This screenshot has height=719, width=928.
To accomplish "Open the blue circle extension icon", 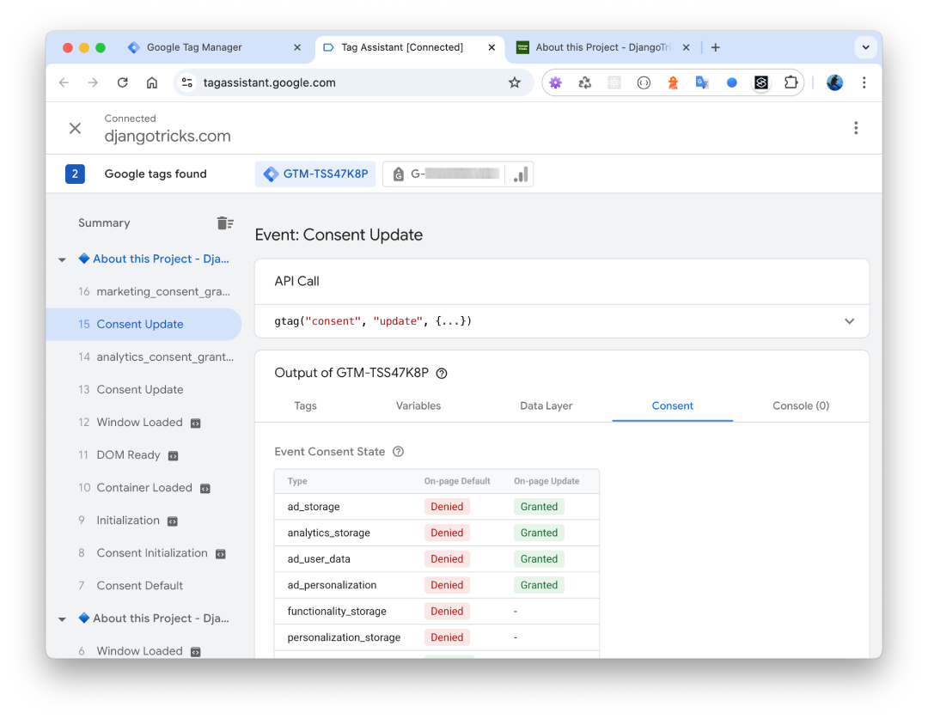I will pyautogui.click(x=732, y=82).
